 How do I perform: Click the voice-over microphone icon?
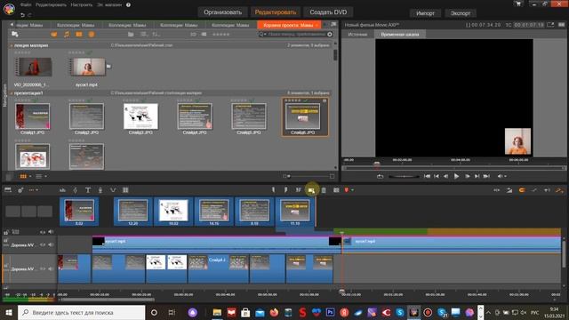click(100, 190)
